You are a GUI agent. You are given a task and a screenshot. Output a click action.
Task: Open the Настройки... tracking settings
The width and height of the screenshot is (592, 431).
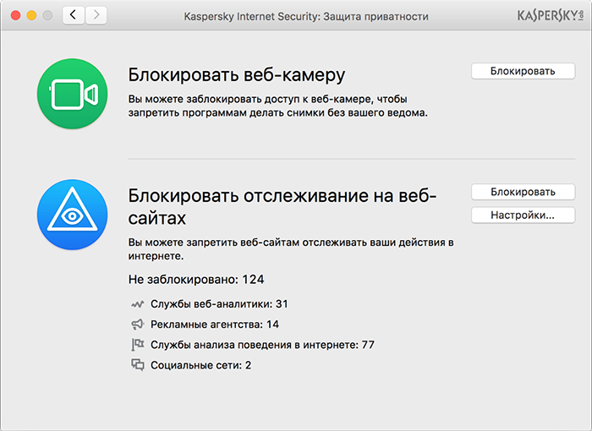(x=523, y=215)
